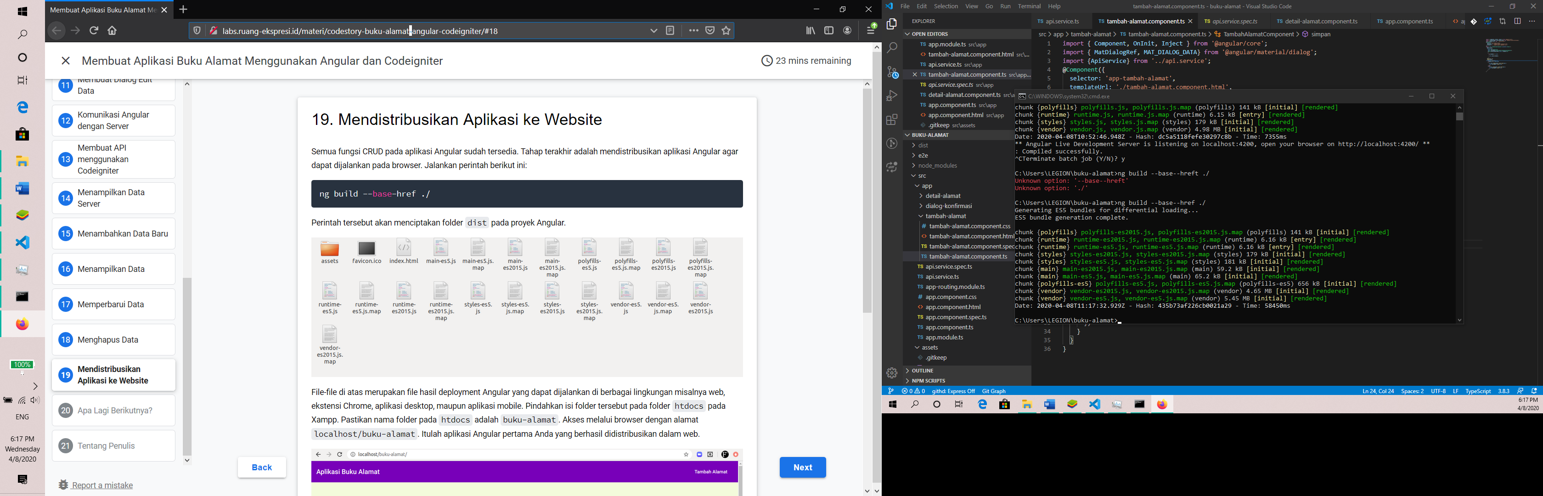
Task: Open VS Code Search activity icon
Action: (x=892, y=47)
